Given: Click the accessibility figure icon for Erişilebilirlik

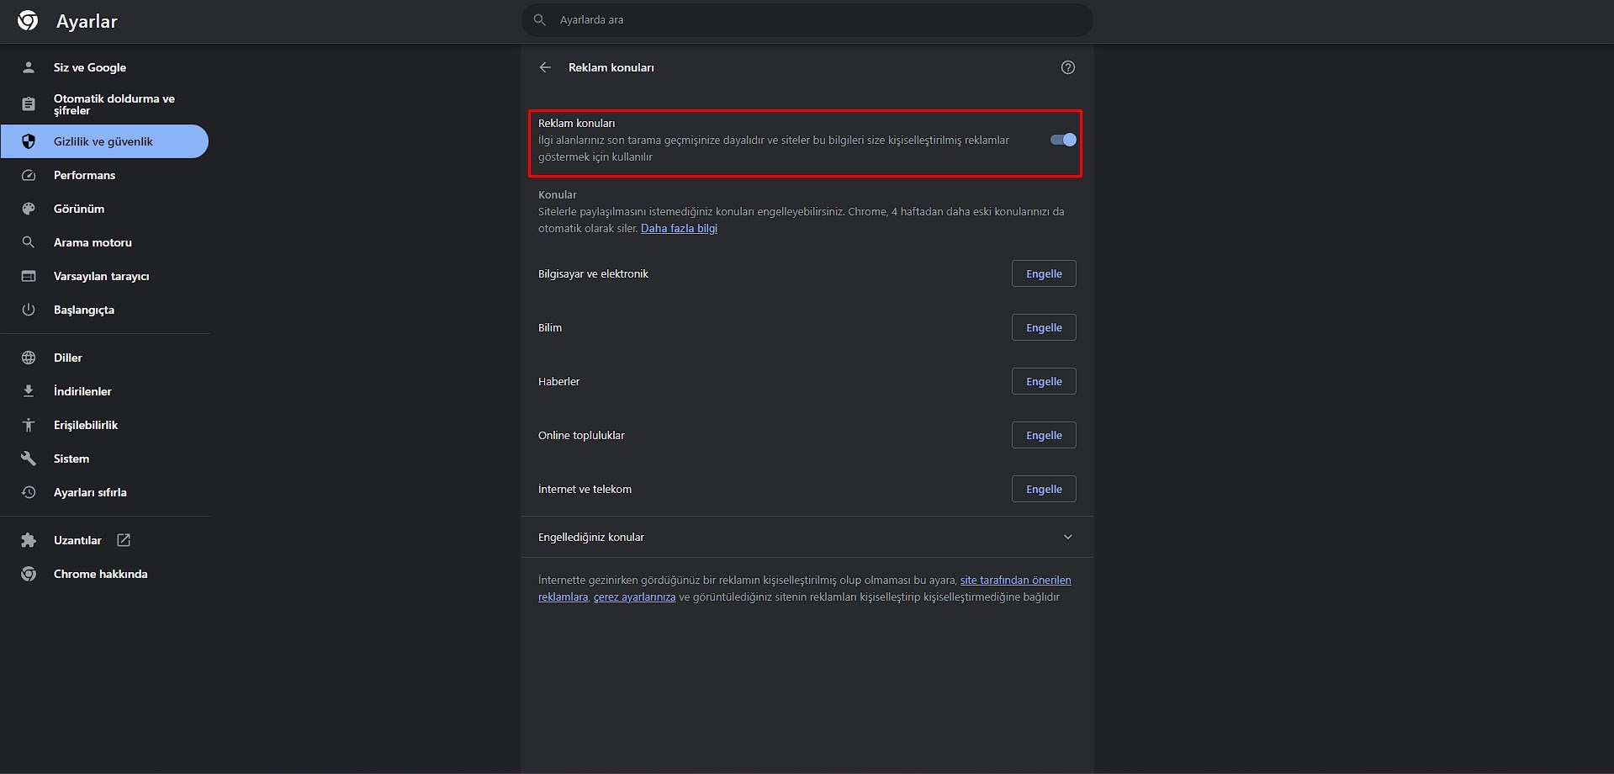Looking at the screenshot, I should tap(29, 425).
